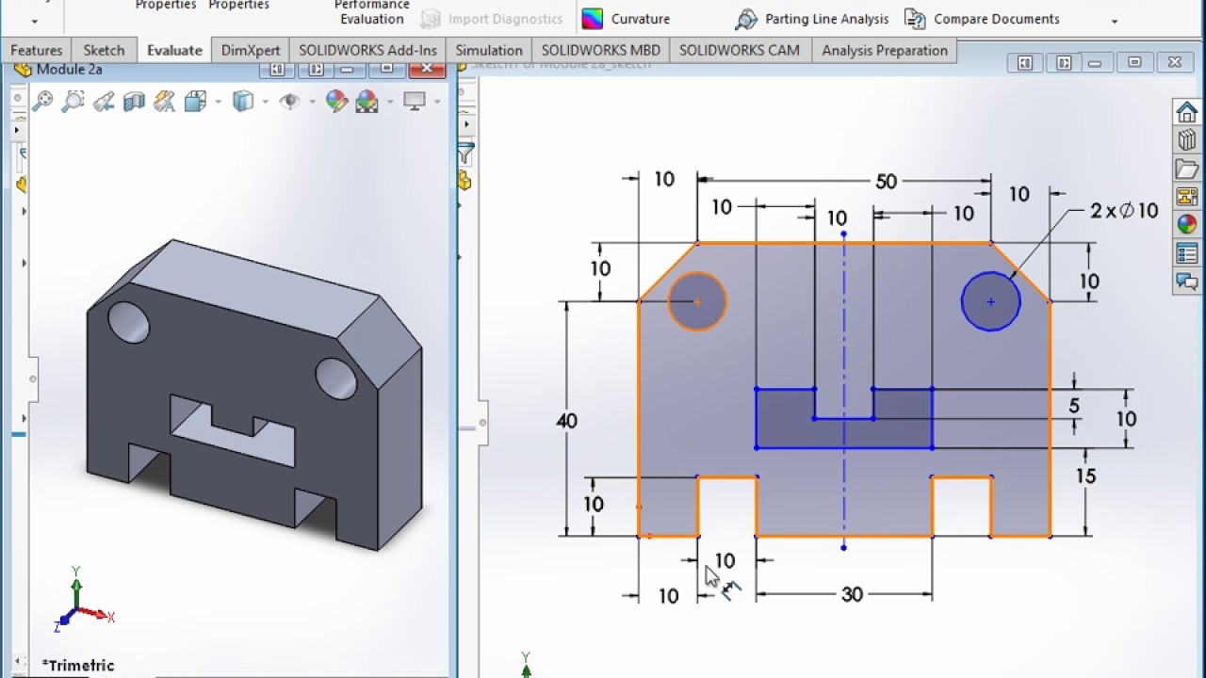
Task: Activate the Section View tool
Action: pyautogui.click(x=134, y=102)
